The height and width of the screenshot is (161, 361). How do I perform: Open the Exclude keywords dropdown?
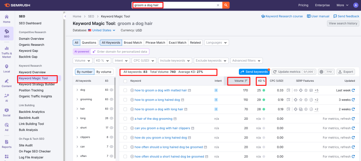coord(212,60)
